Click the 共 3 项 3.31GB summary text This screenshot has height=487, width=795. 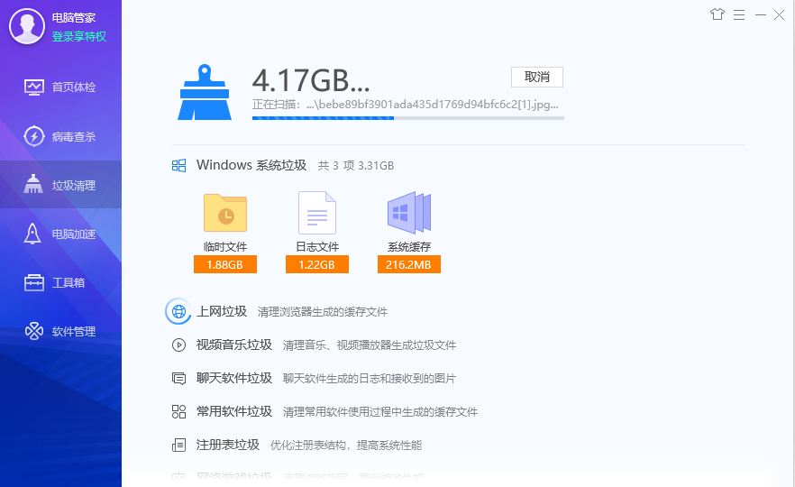click(x=356, y=166)
